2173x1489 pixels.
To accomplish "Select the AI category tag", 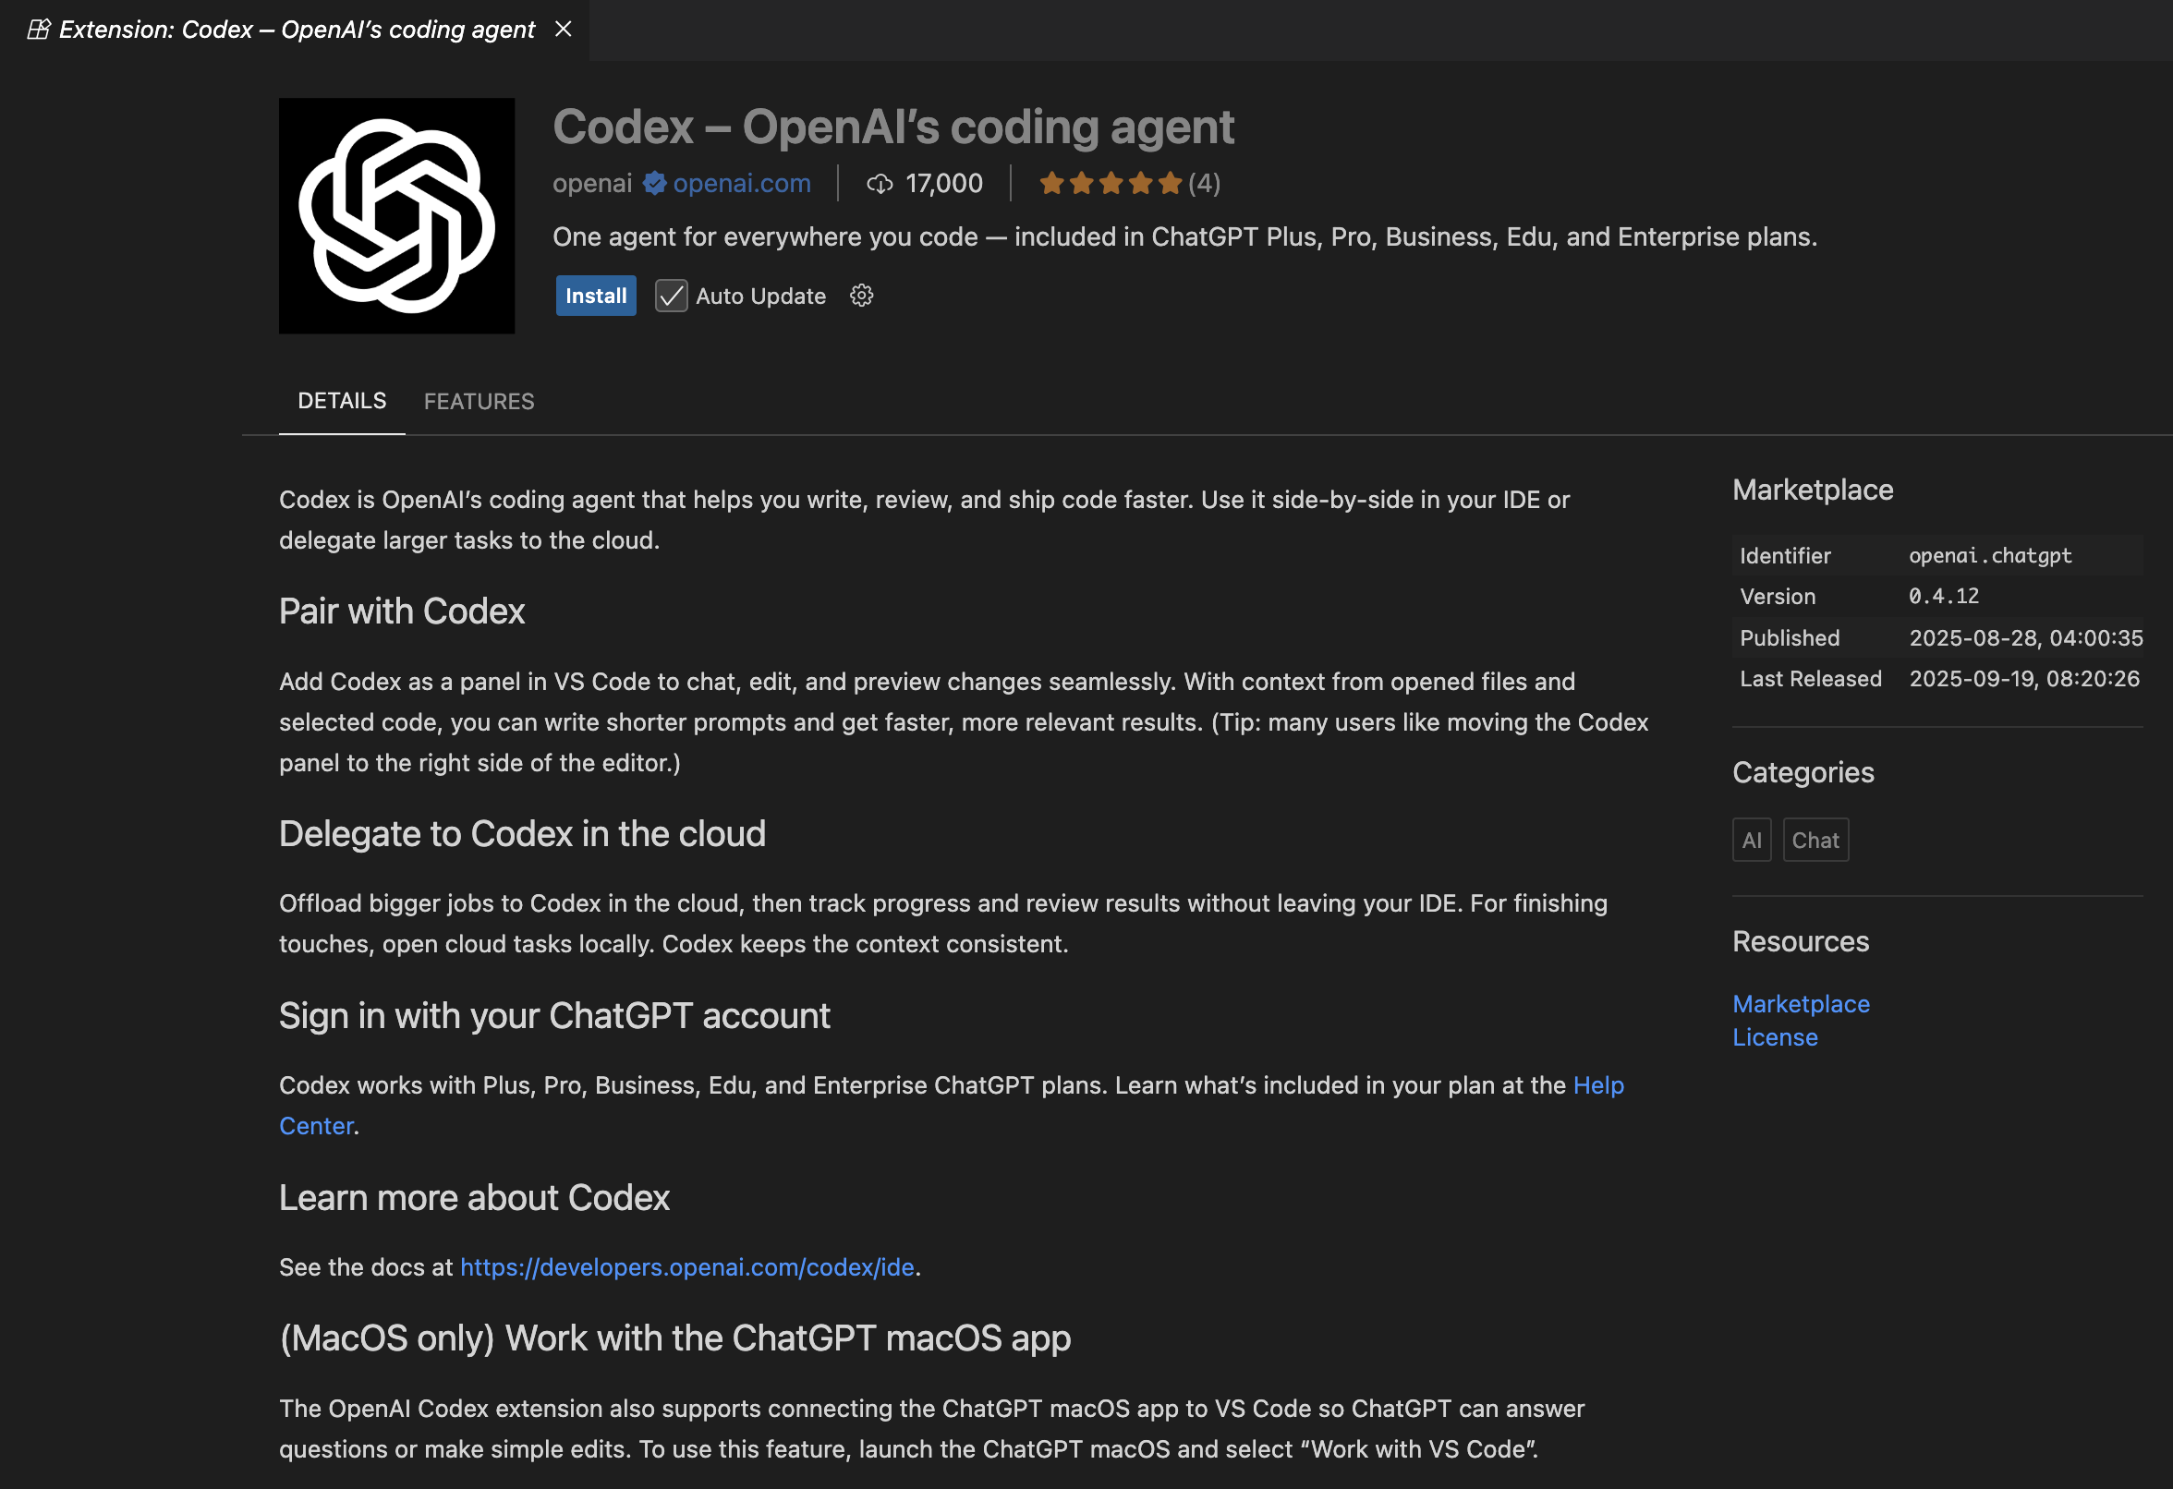I will (x=1752, y=841).
